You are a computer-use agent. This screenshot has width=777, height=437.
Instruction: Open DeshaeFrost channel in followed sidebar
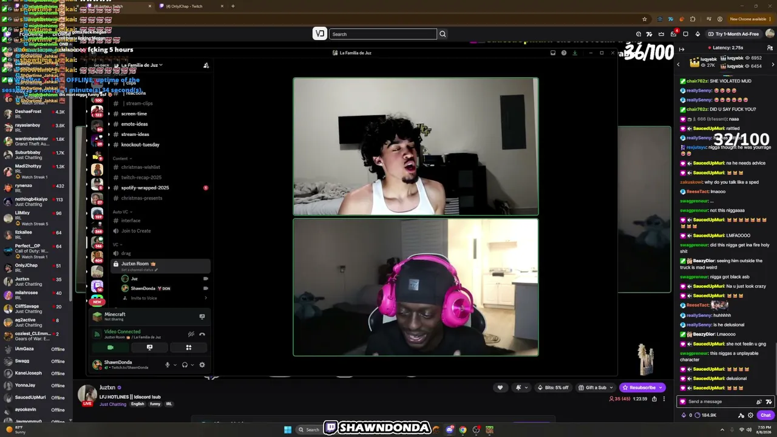coord(36,114)
